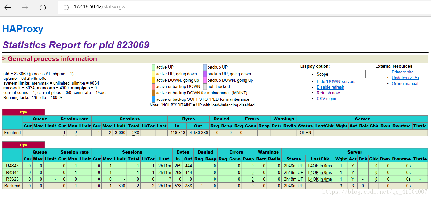Click the Refresh now link
Viewport: 431px width, 198px height.
coord(328,93)
